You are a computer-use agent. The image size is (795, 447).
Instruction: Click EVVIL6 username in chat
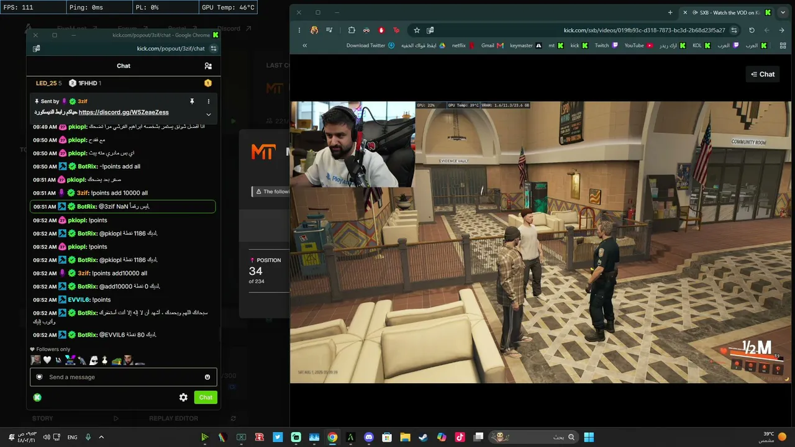click(80, 300)
